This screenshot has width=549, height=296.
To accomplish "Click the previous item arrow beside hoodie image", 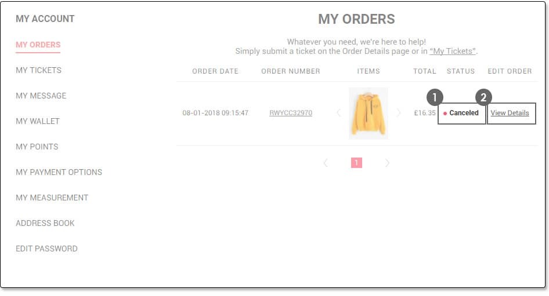I will pos(338,113).
